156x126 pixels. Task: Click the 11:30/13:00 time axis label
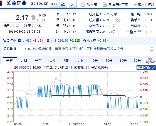click(x=76, y=124)
